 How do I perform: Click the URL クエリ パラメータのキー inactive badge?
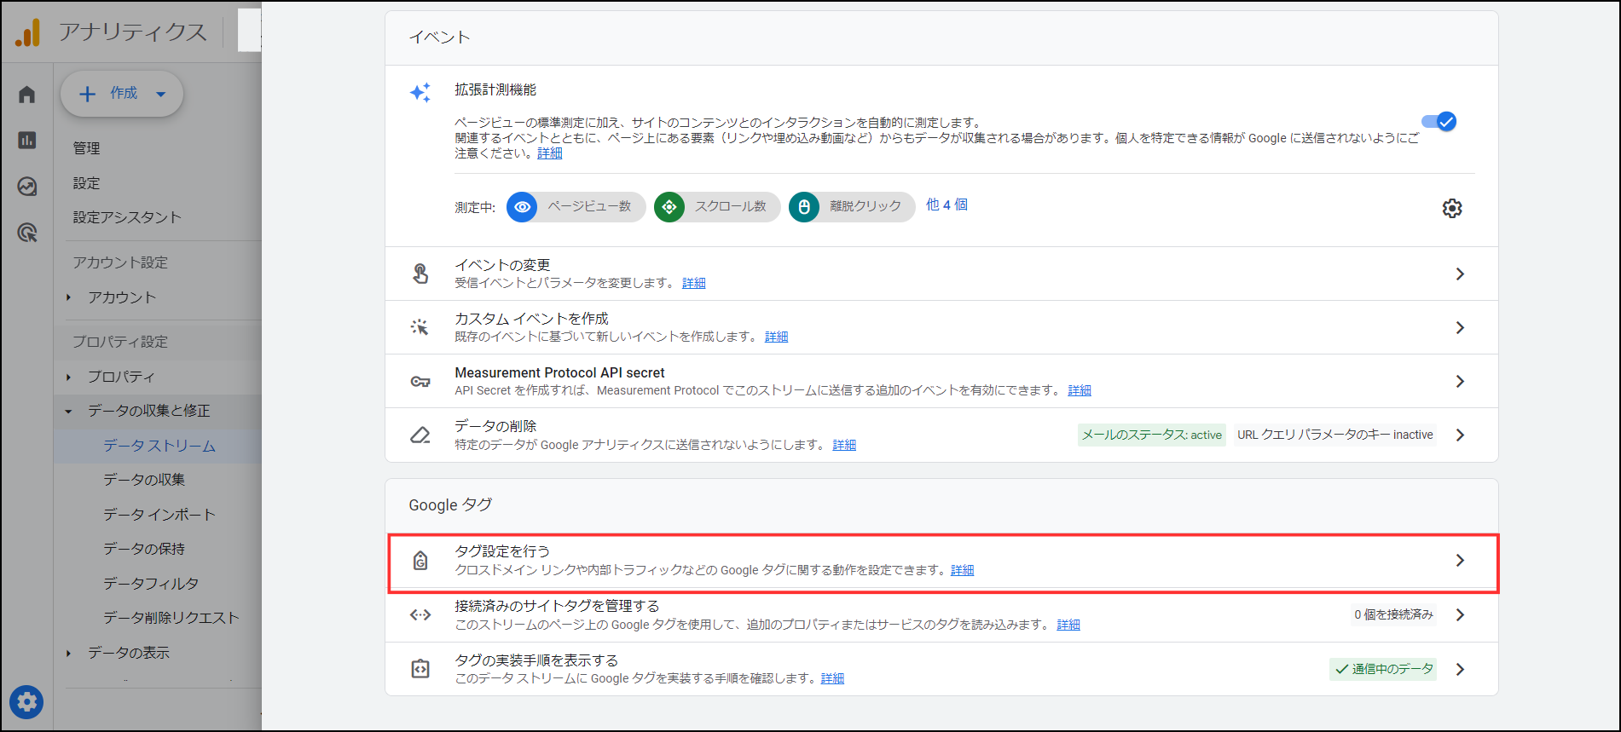[1335, 435]
